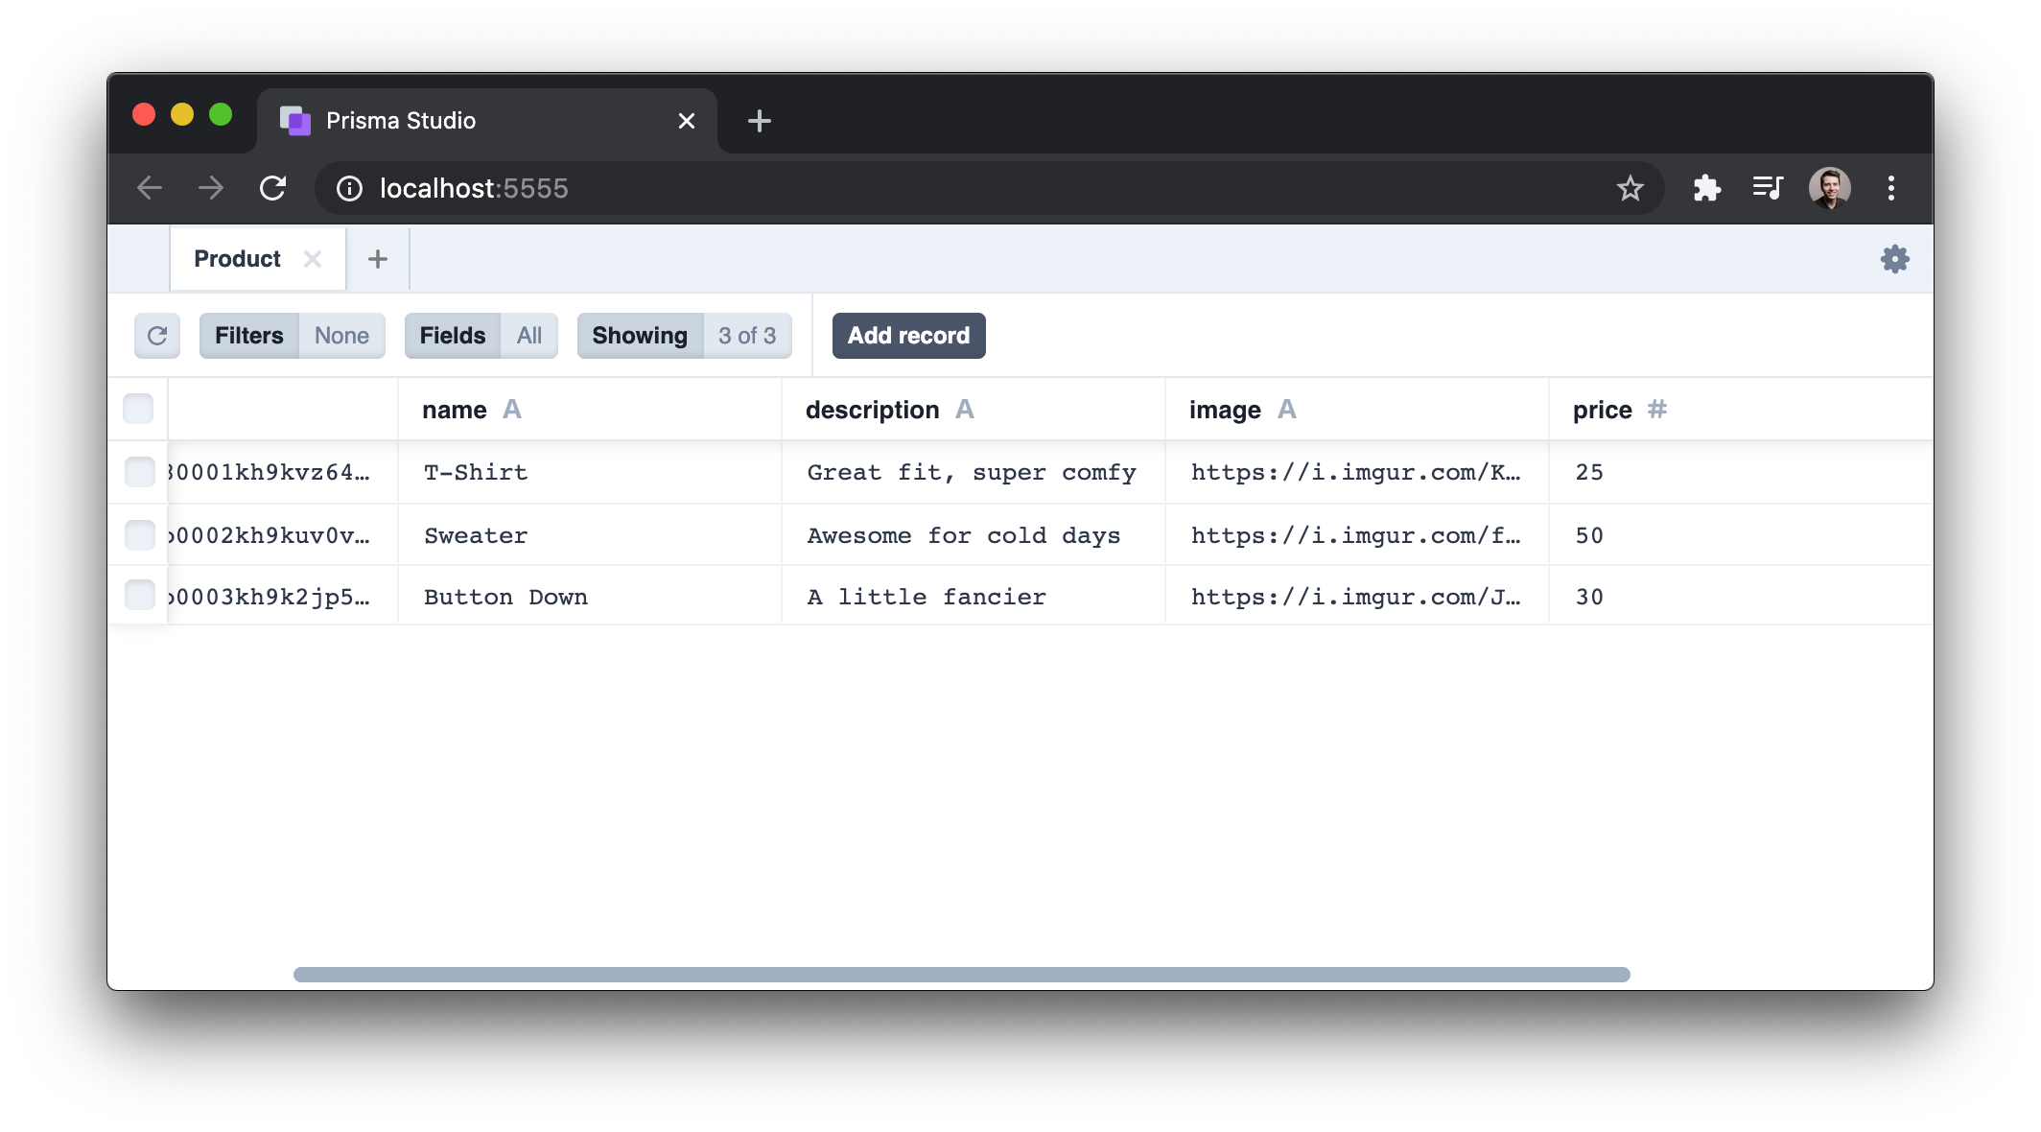Open the media control playlist icon
The height and width of the screenshot is (1132, 2041).
(1767, 188)
